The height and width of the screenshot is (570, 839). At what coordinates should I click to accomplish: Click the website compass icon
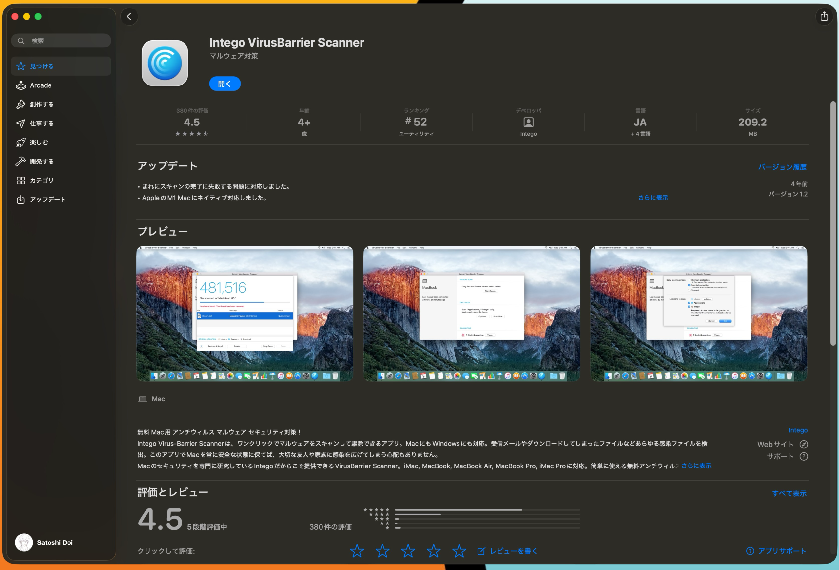(804, 444)
